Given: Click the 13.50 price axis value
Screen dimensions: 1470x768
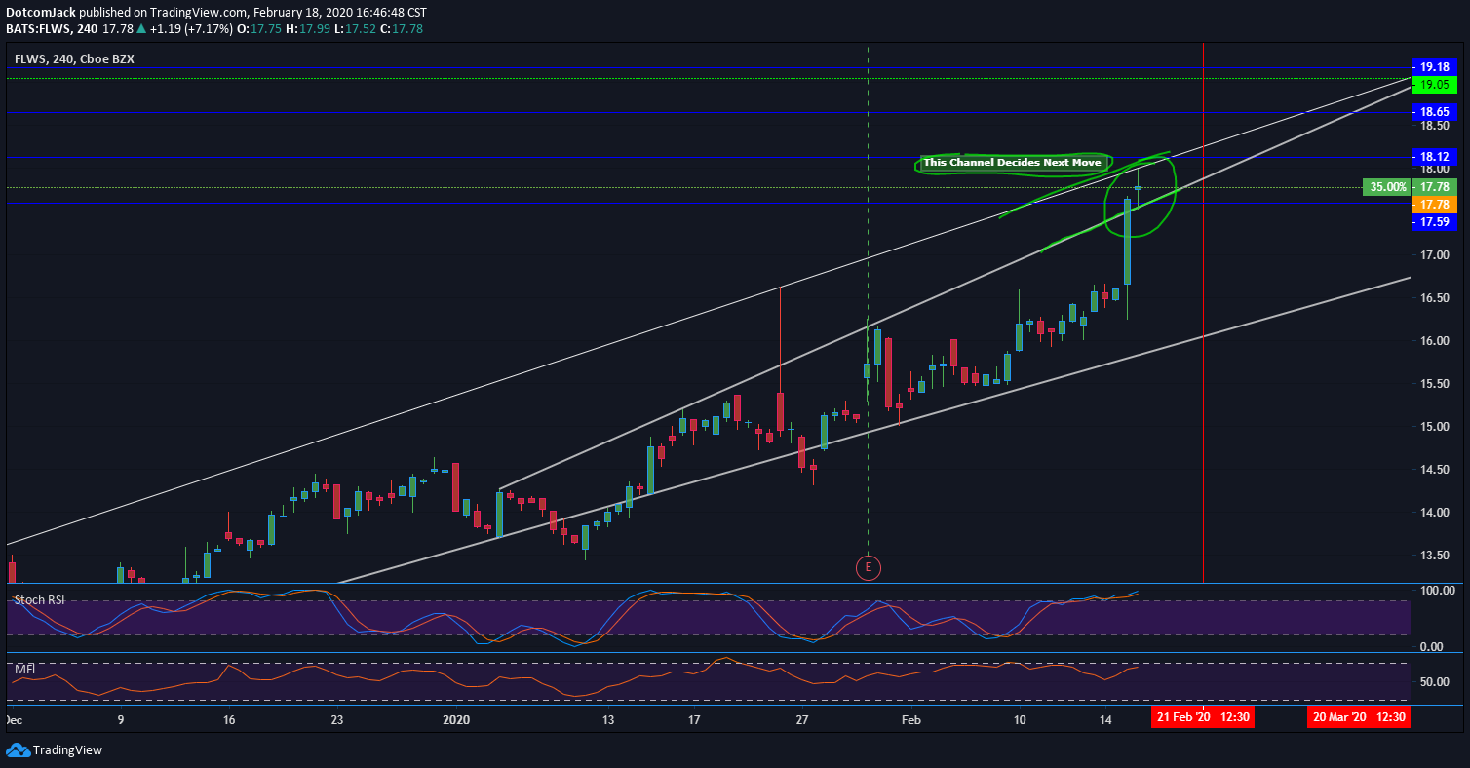Looking at the screenshot, I should point(1433,555).
